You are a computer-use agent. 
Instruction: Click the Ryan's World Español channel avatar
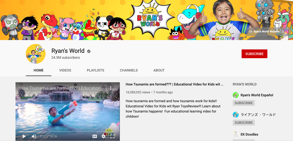tap(236, 95)
